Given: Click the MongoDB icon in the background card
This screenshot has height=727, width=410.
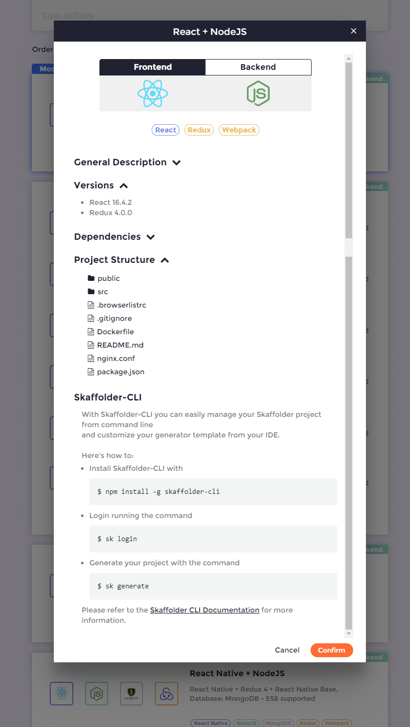Looking at the screenshot, I should tap(131, 694).
